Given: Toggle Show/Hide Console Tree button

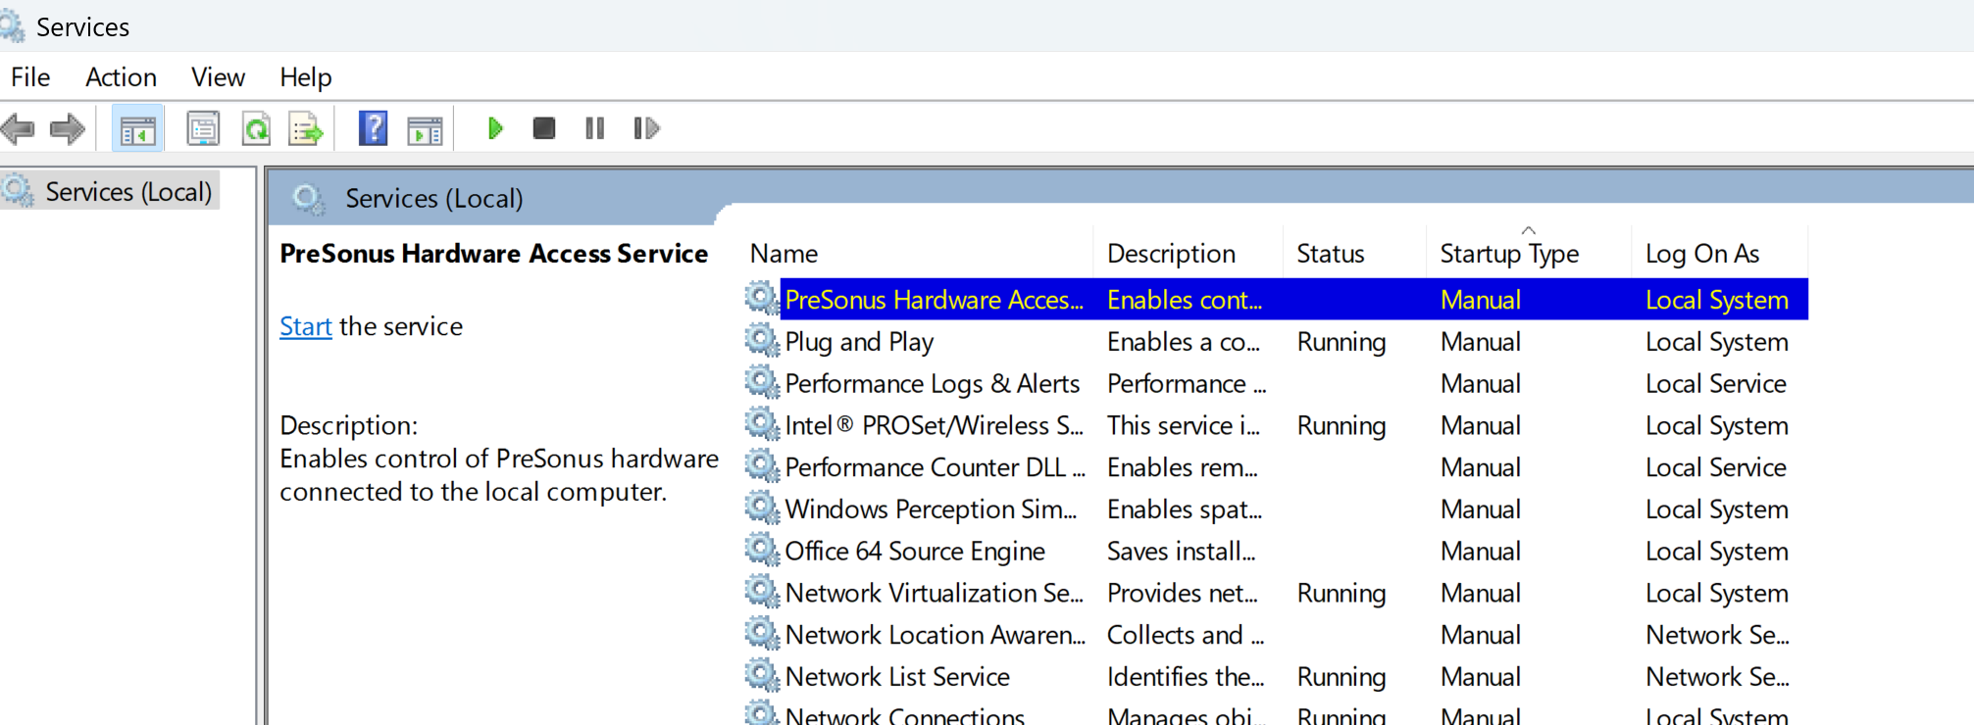Looking at the screenshot, I should tap(137, 128).
